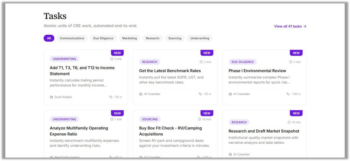Filter tasks by Sourcing

[x=175, y=38]
